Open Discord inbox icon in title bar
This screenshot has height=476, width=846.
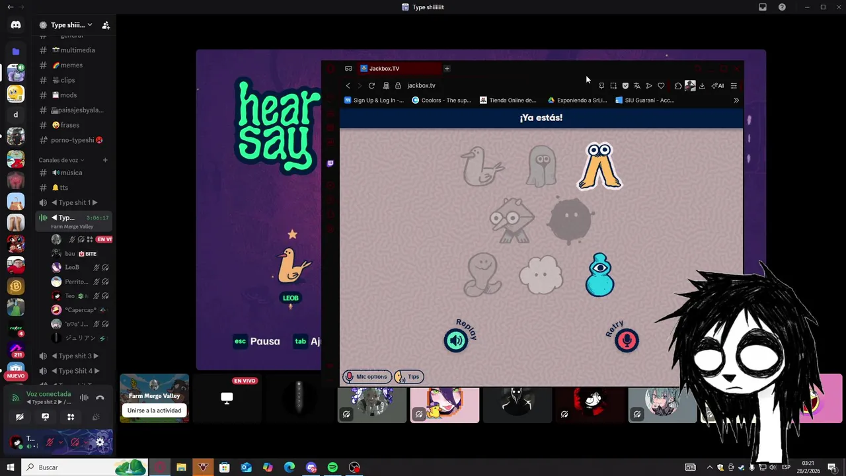point(763,7)
